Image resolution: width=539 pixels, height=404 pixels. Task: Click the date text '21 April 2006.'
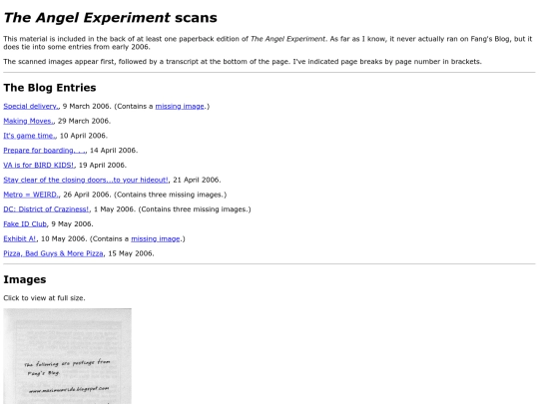(x=197, y=180)
